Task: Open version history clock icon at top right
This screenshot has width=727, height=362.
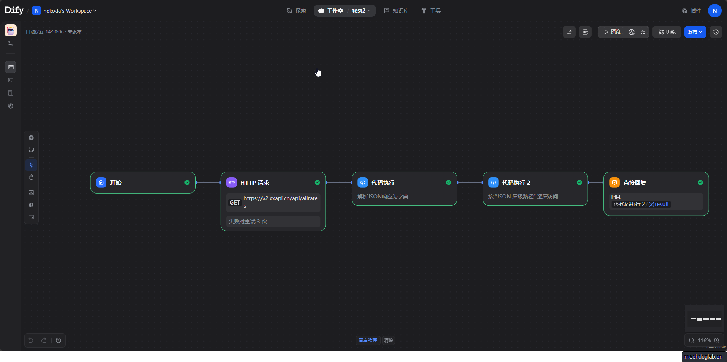Action: click(716, 32)
